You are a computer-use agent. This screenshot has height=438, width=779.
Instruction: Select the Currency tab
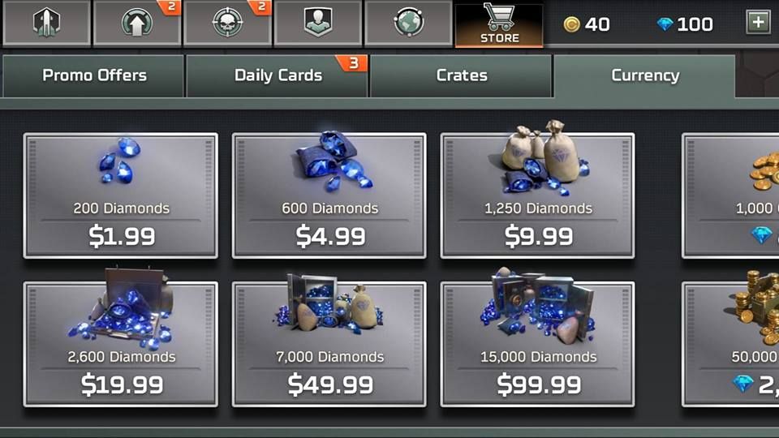(x=645, y=75)
